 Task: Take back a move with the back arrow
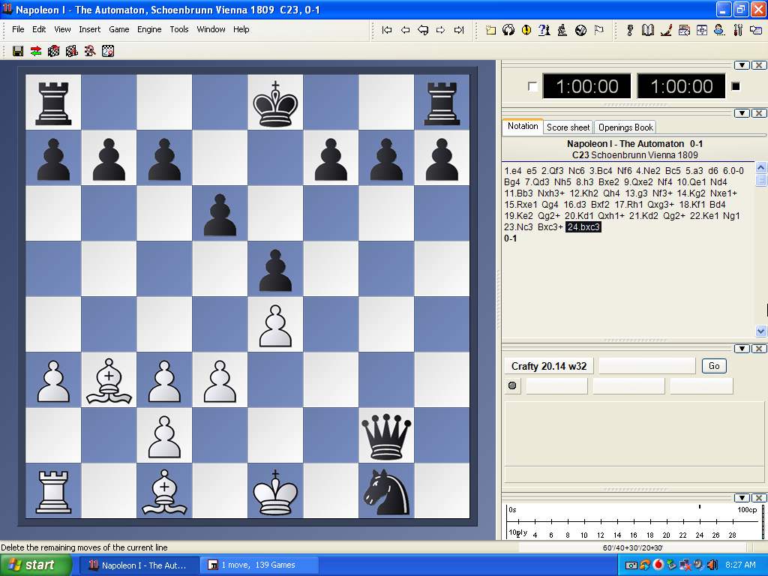(x=406, y=30)
